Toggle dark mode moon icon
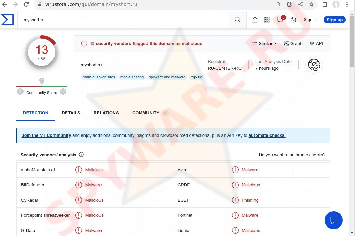 (x=294, y=20)
